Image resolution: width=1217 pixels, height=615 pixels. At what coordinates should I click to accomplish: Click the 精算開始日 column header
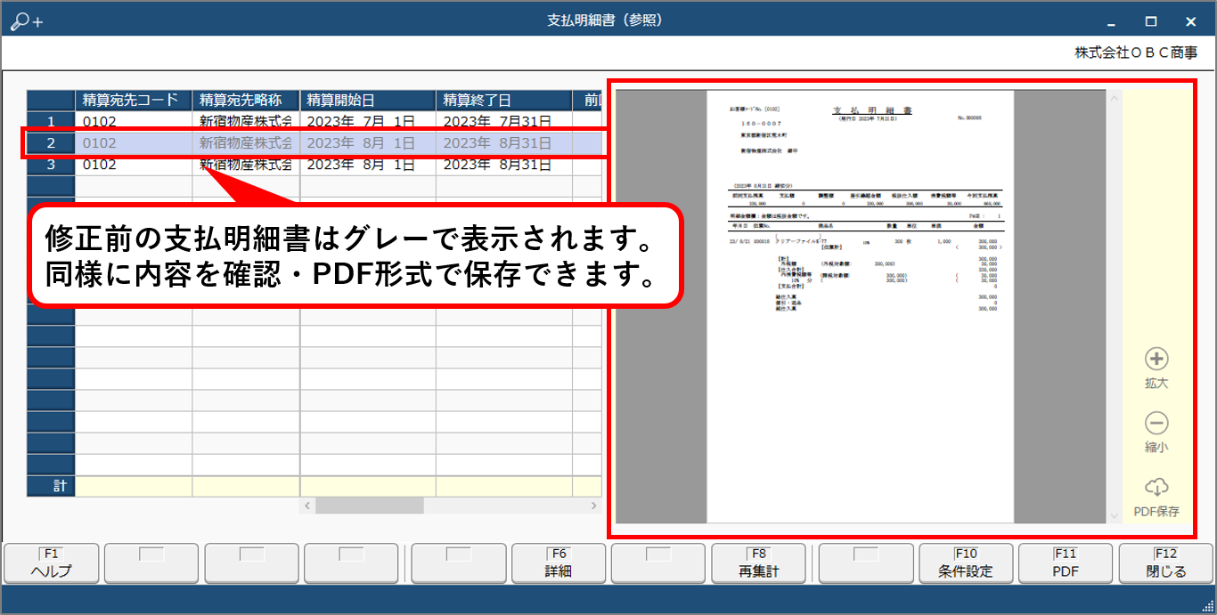368,100
